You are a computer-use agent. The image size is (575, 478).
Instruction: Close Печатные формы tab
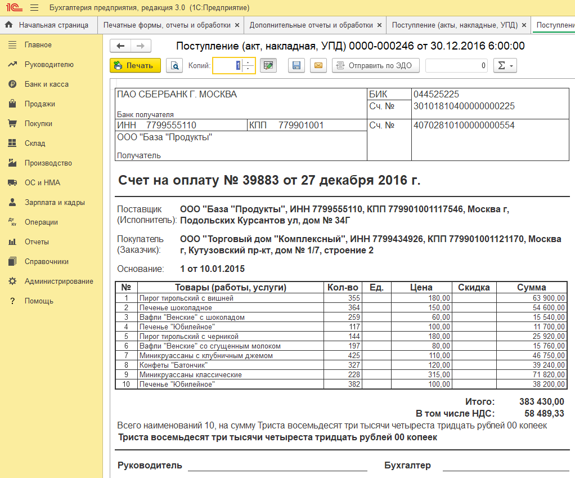point(237,25)
